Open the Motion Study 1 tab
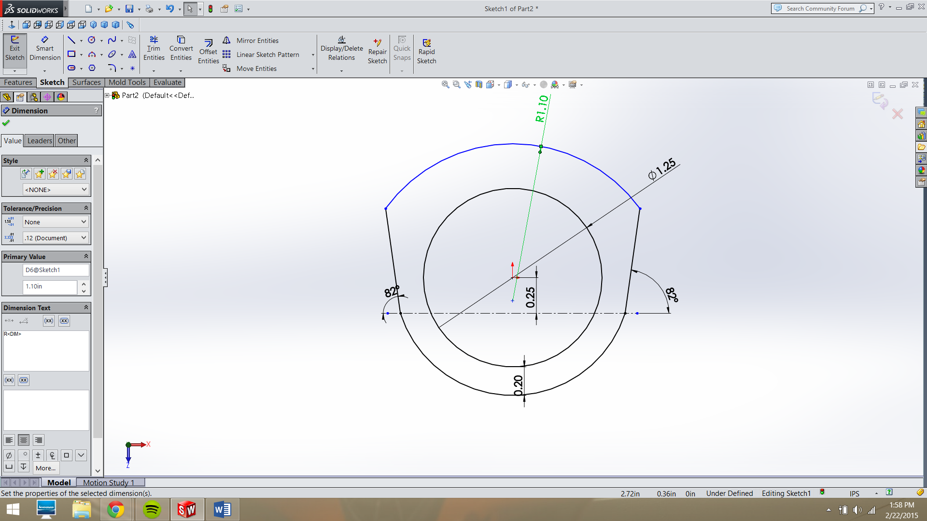Viewport: 927px width, 521px height. pos(108,482)
